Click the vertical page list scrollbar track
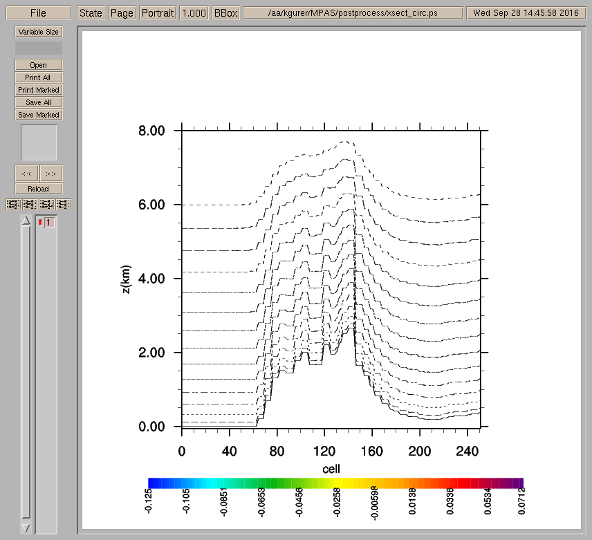Viewport: 592px width, 540px height. point(26,373)
